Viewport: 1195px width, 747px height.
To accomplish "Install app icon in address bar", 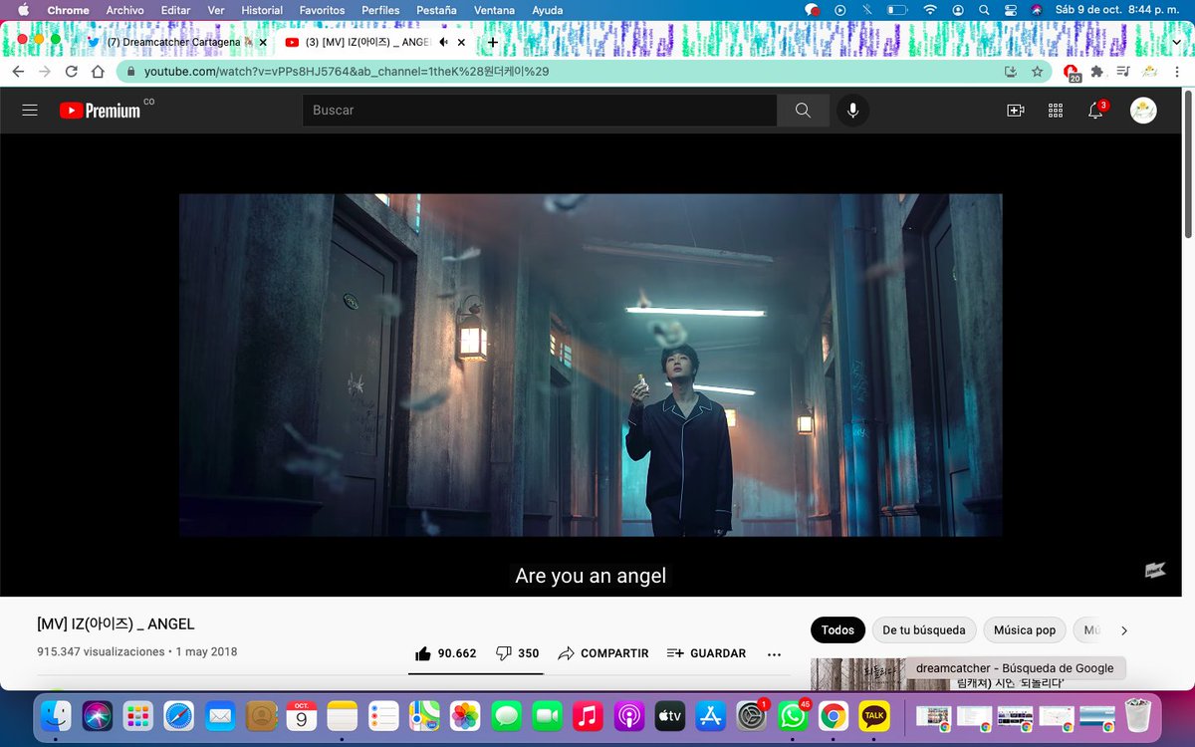I will (x=1011, y=72).
